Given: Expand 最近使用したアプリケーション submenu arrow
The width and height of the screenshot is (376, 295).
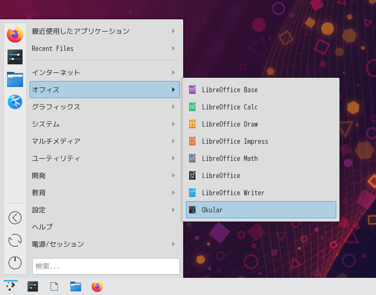Looking at the screenshot, I should [173, 31].
